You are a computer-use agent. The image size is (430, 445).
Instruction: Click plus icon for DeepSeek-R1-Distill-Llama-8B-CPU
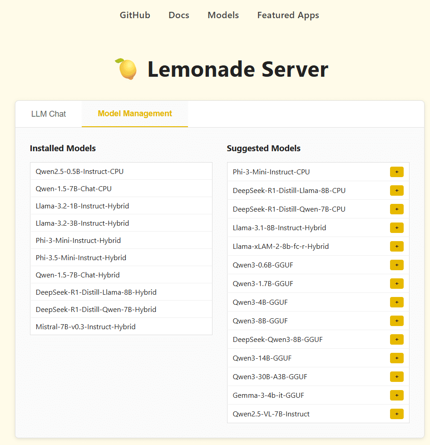pyautogui.click(x=396, y=190)
